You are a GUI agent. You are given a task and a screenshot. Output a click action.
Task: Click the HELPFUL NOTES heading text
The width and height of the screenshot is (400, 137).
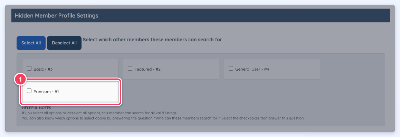(x=37, y=108)
